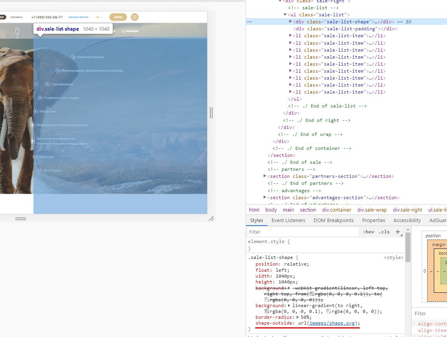Click the position: relative declaration
The width and height of the screenshot is (447, 337).
tap(282, 264)
